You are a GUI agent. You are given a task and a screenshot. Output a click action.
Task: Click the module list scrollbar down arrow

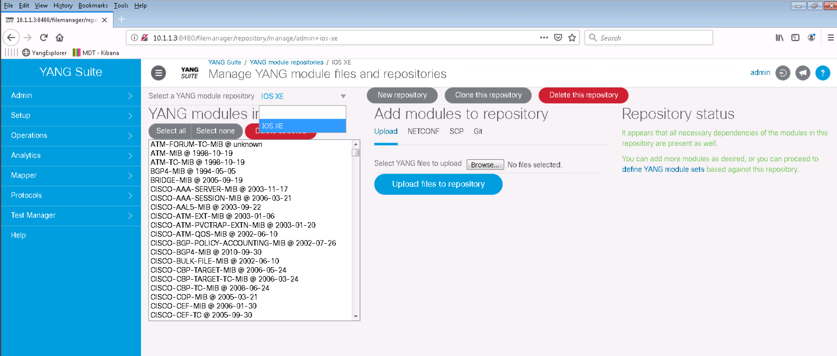click(x=356, y=316)
